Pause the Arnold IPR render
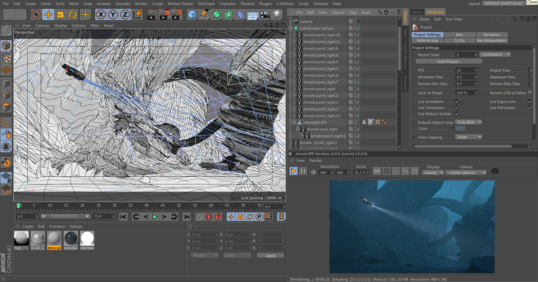Viewport: 538px width, 282px height. 303,171
